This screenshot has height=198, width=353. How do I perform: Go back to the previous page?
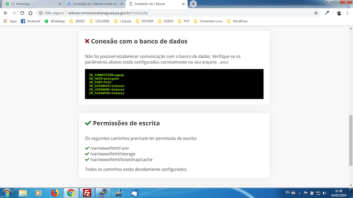[6, 13]
